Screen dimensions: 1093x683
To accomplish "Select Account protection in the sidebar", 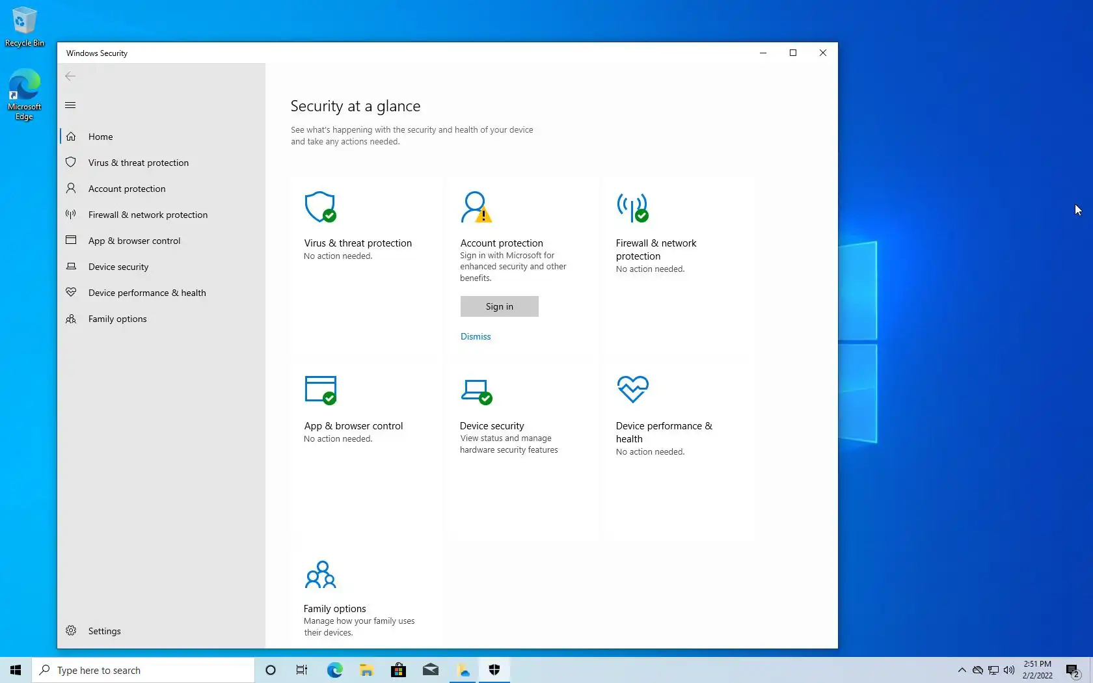I will (161, 189).
